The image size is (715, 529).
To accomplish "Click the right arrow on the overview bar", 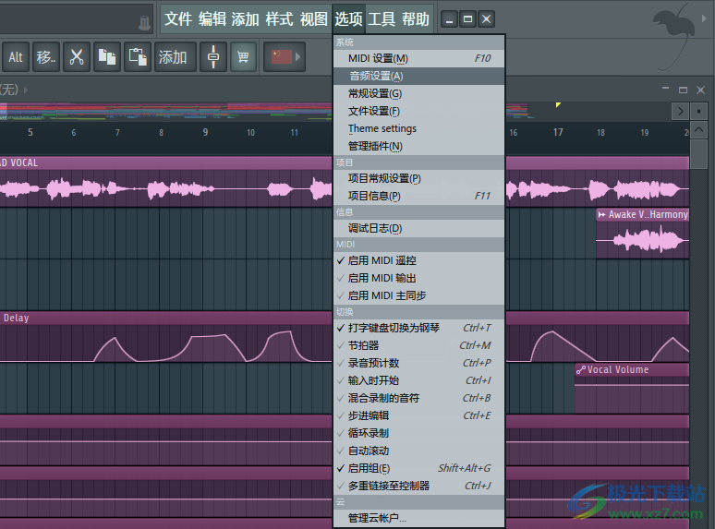I will point(682,111).
